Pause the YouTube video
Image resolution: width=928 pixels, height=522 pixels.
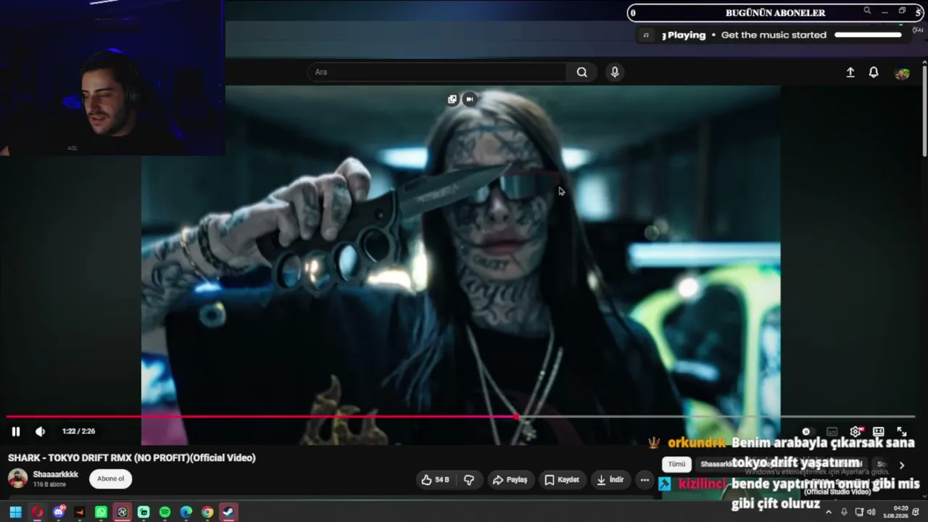click(x=15, y=431)
